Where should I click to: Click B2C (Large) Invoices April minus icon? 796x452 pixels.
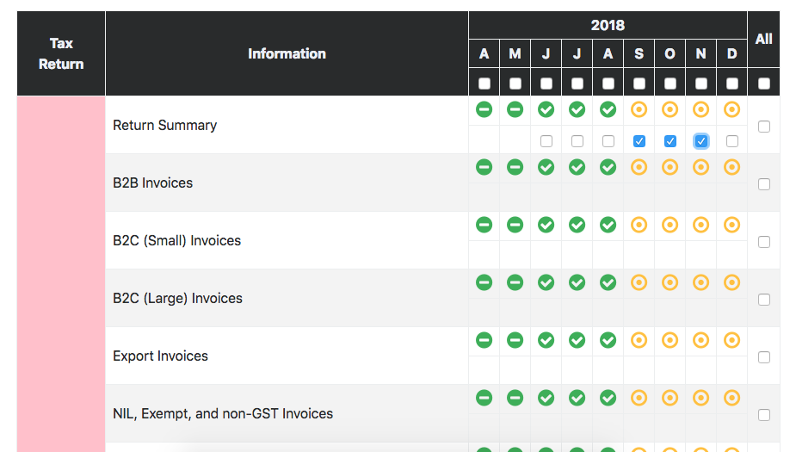click(x=484, y=282)
